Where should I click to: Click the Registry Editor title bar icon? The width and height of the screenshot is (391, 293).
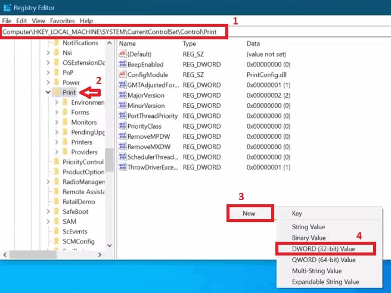(7, 8)
